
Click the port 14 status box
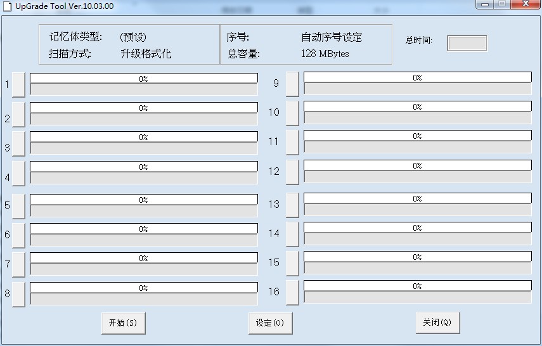pos(417,240)
